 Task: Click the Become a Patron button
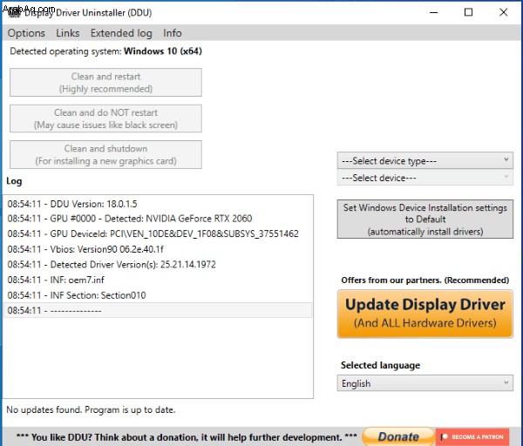click(472, 436)
